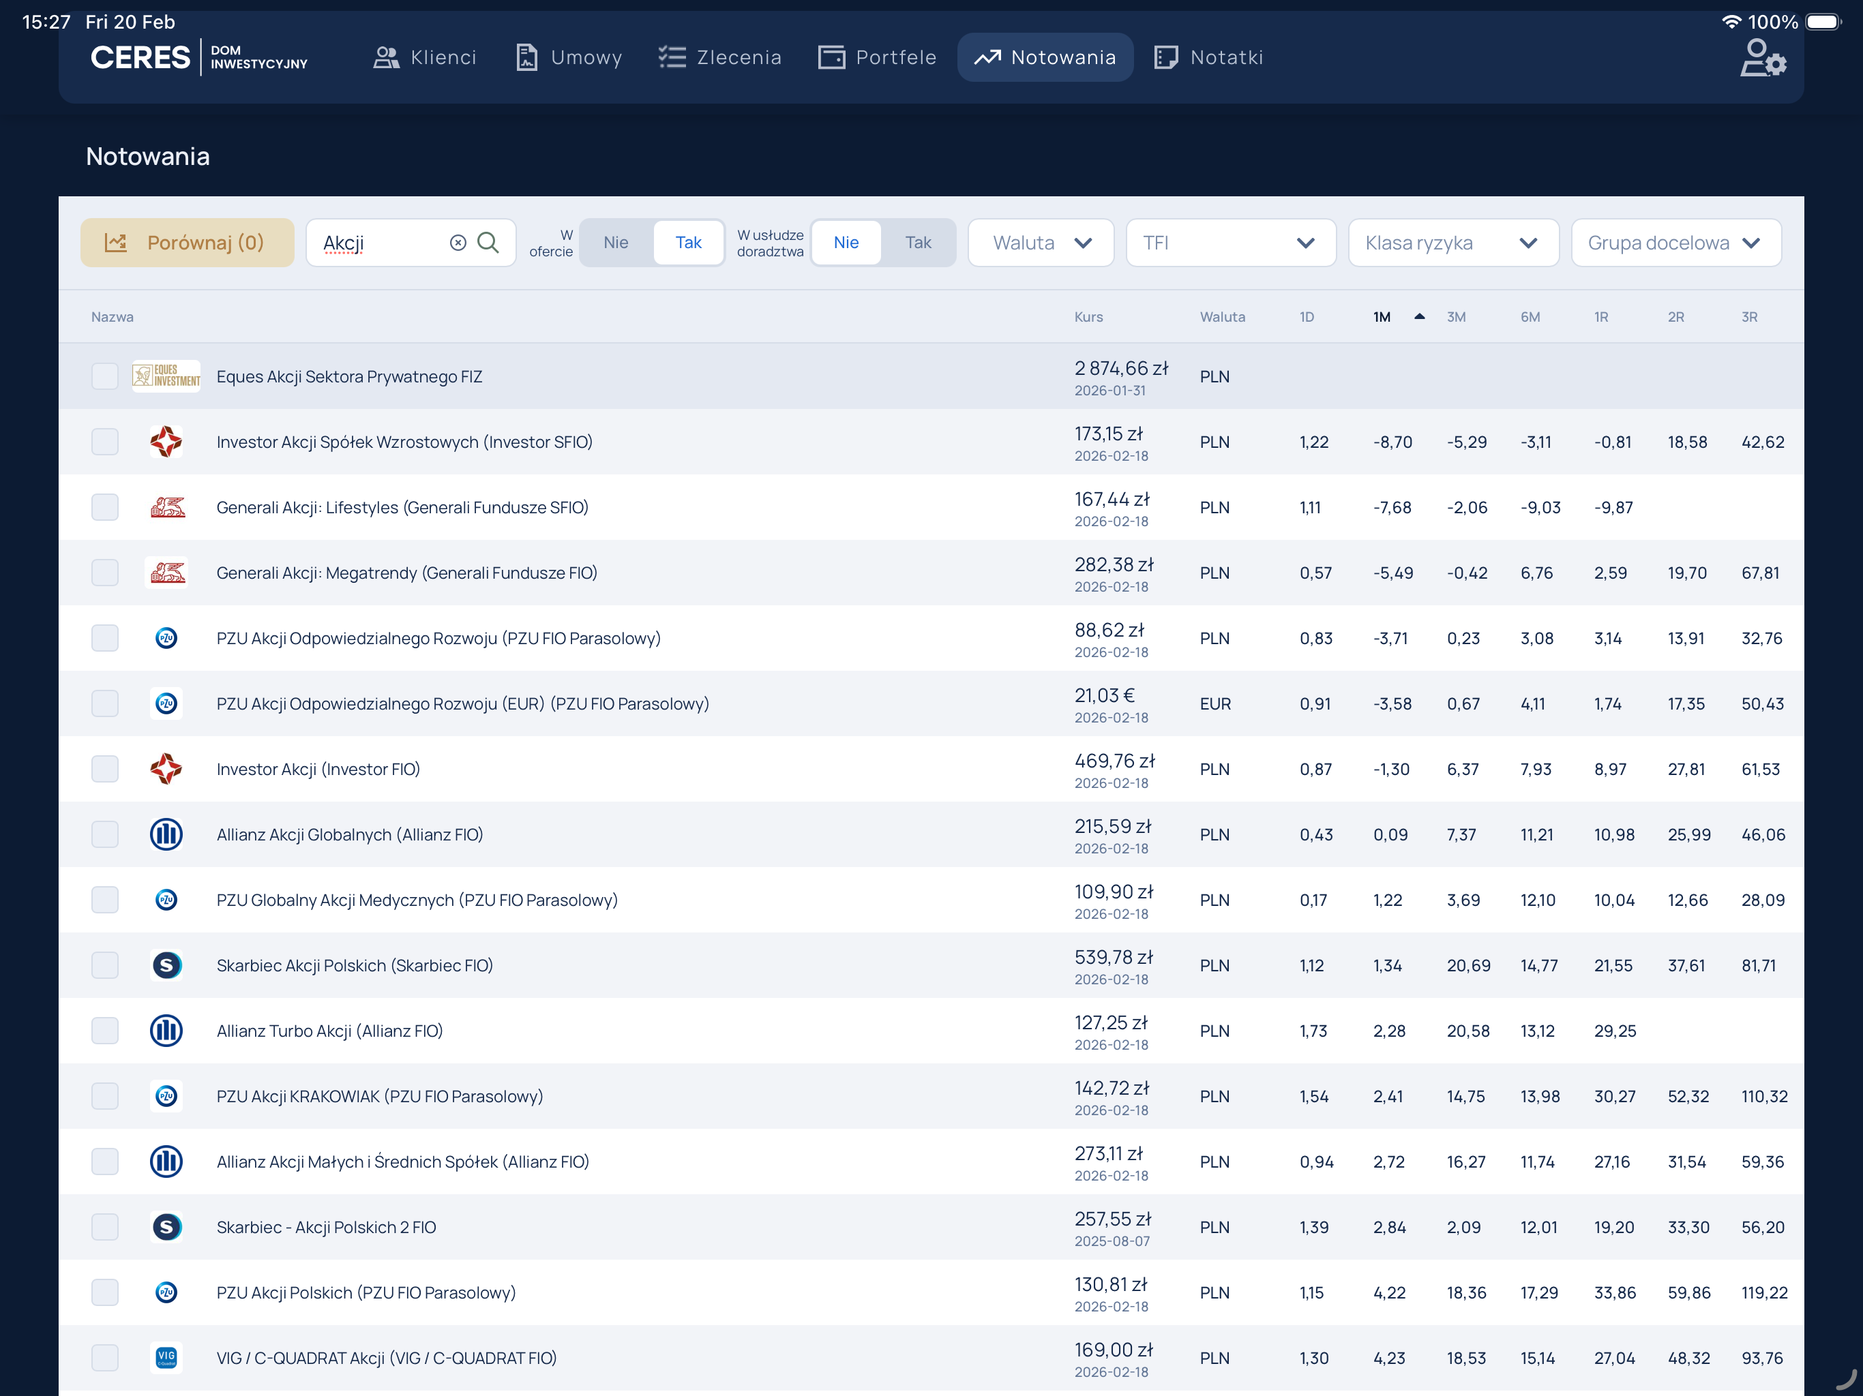Viewport: 1863px width, 1396px height.
Task: Tick checkbox for Generali Akcji: Lifestyles
Action: coord(104,508)
